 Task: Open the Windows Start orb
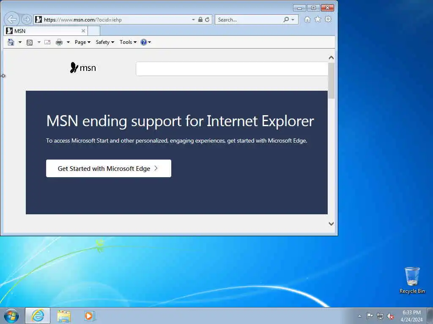coord(11,316)
